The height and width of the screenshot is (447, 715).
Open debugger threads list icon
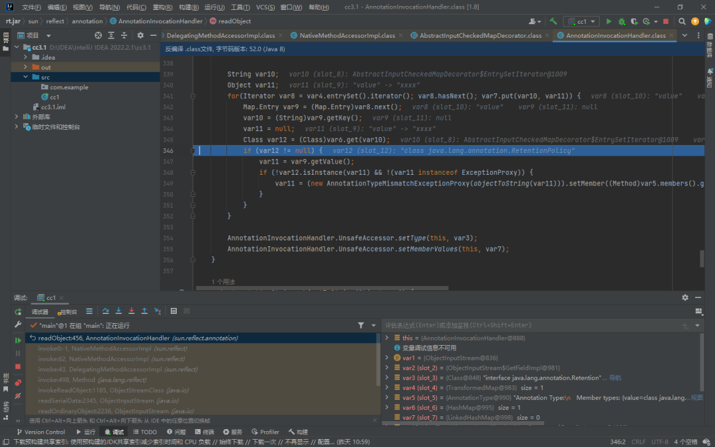click(89, 311)
